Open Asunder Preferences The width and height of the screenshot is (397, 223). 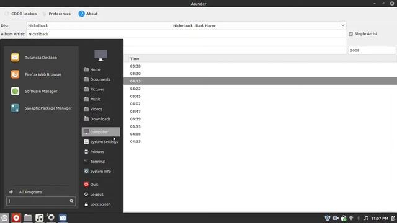[x=56, y=14]
